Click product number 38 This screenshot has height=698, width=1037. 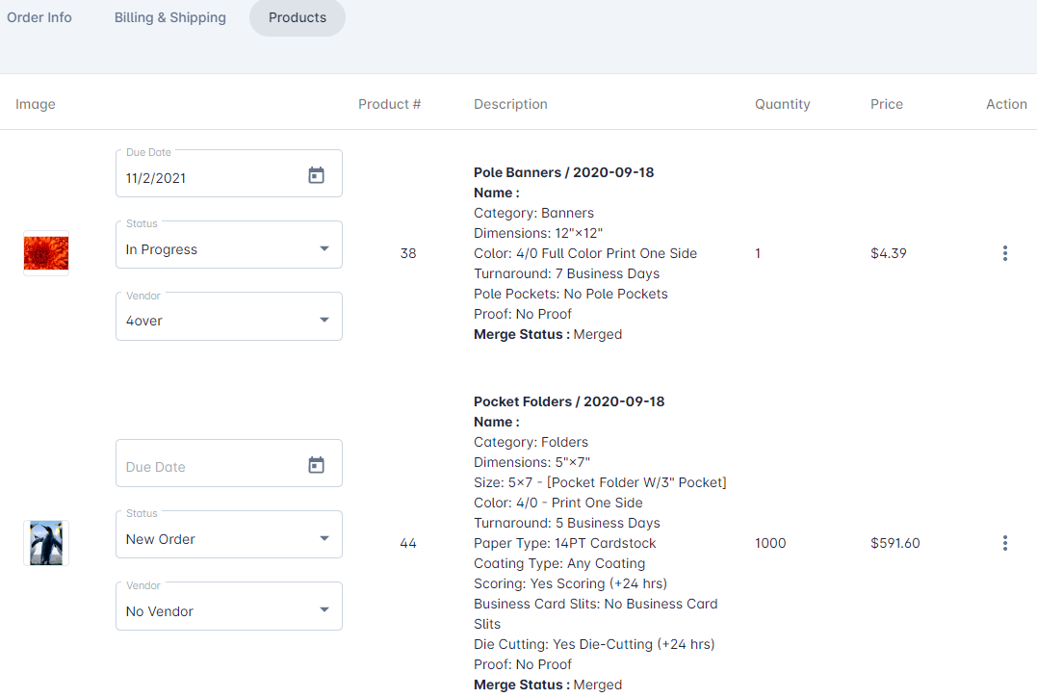coord(408,253)
